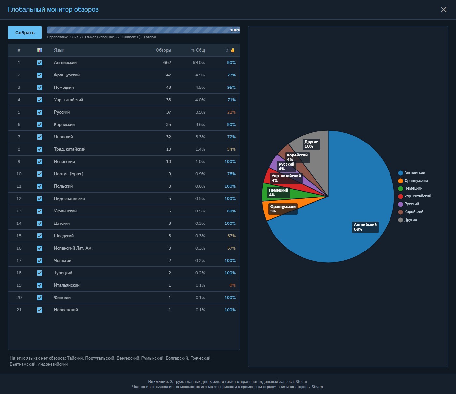The width and height of the screenshot is (456, 394).
Task: Disable the Норвежский language checkbox
Action: coord(40,310)
